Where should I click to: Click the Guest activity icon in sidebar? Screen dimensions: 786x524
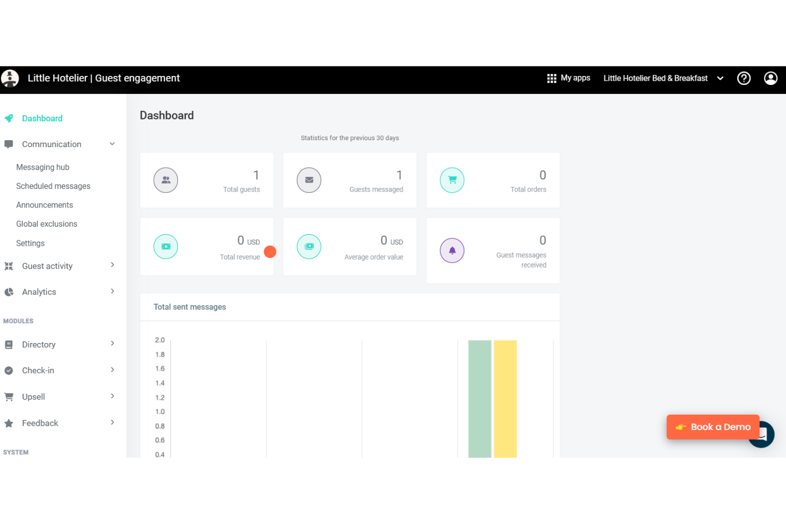[8, 266]
